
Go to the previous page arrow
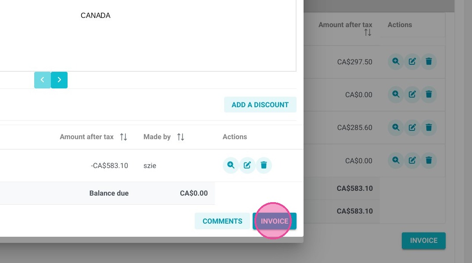click(43, 80)
